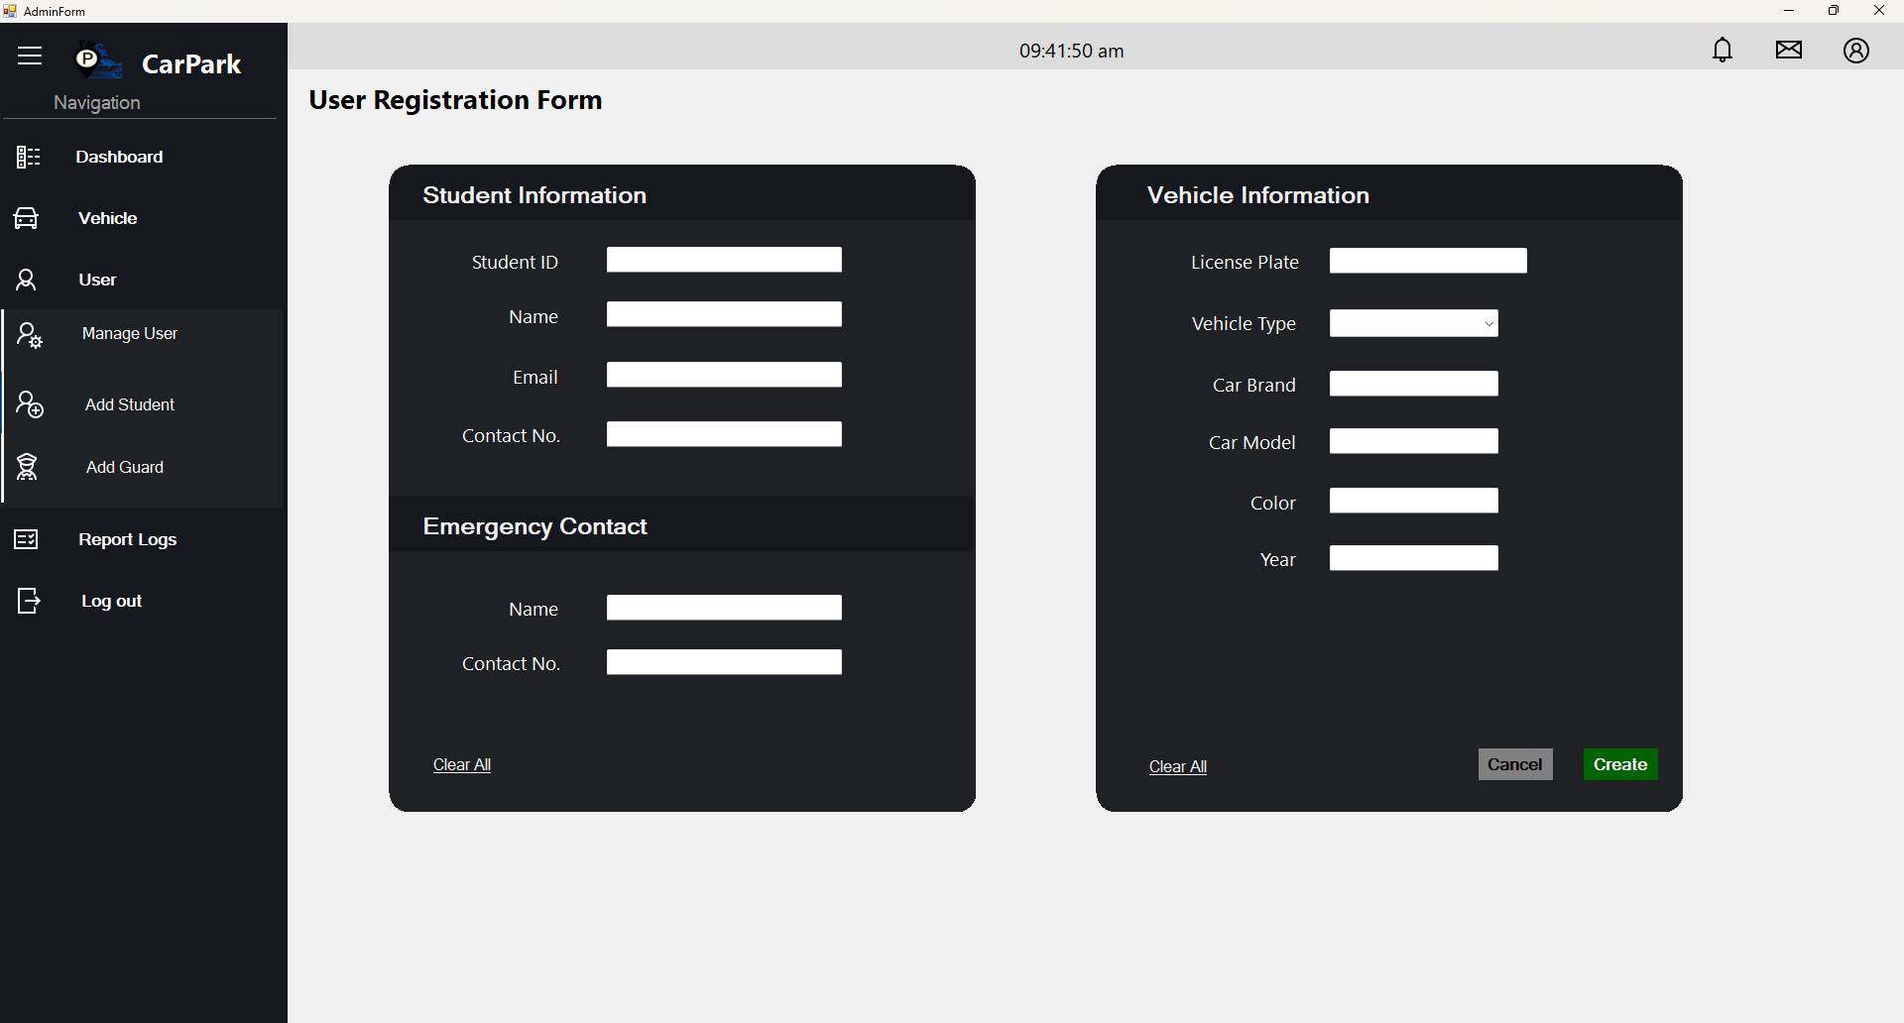The image size is (1904, 1023).
Task: Focus the Student ID input field
Action: tap(724, 261)
